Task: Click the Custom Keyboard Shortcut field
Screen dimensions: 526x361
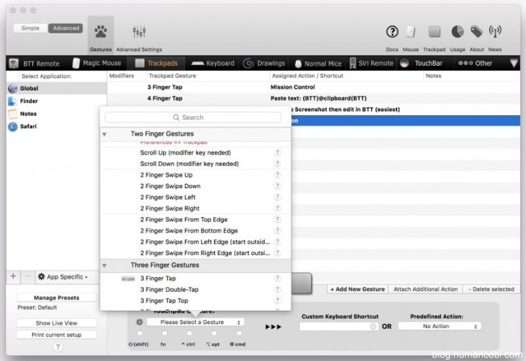Action: pyautogui.click(x=339, y=326)
